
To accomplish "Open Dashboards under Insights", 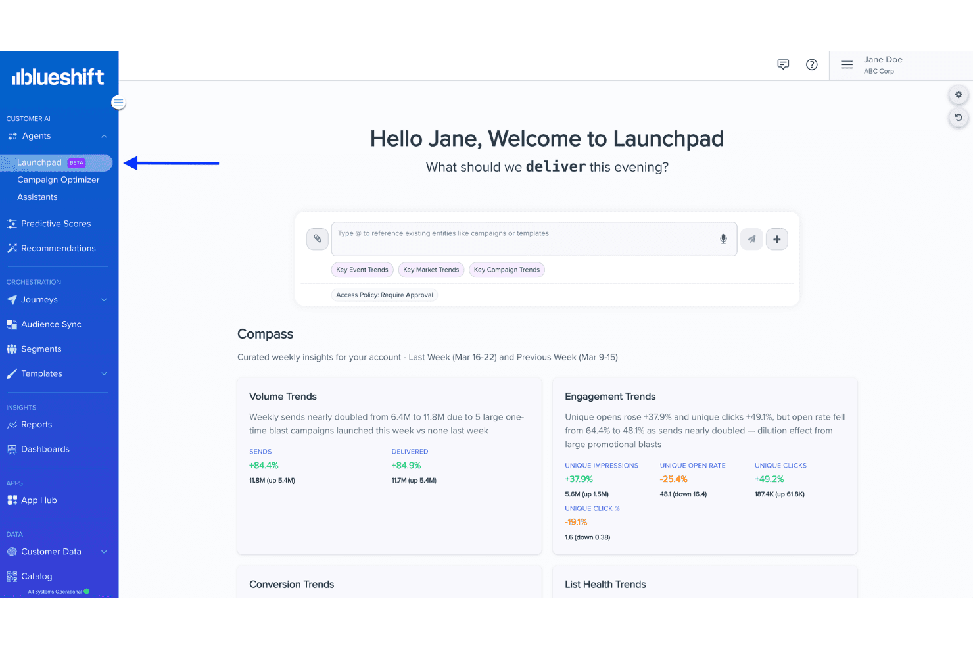I will point(45,449).
